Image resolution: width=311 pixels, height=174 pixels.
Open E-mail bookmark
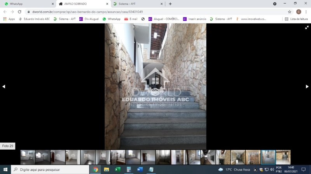pos(131,19)
